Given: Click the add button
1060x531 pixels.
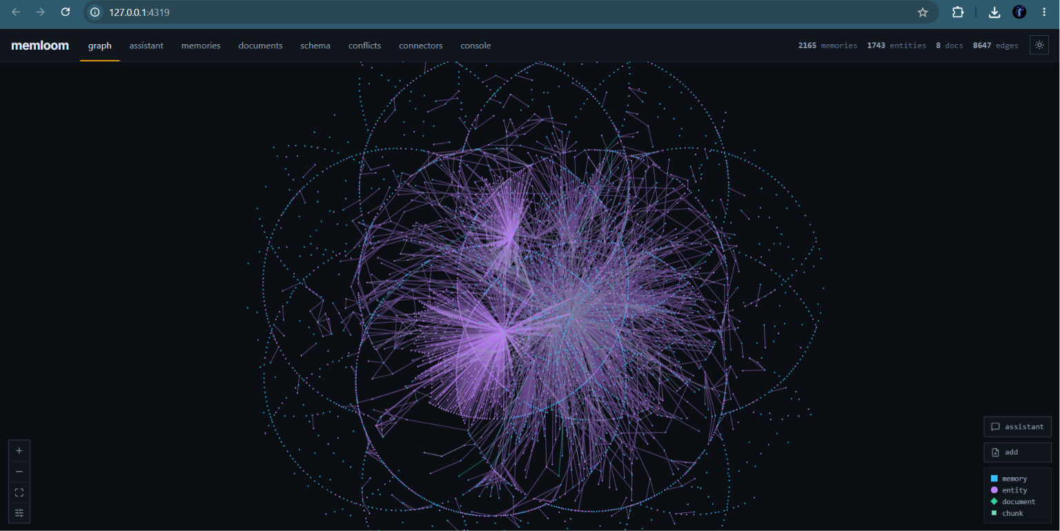Looking at the screenshot, I should pos(1017,452).
